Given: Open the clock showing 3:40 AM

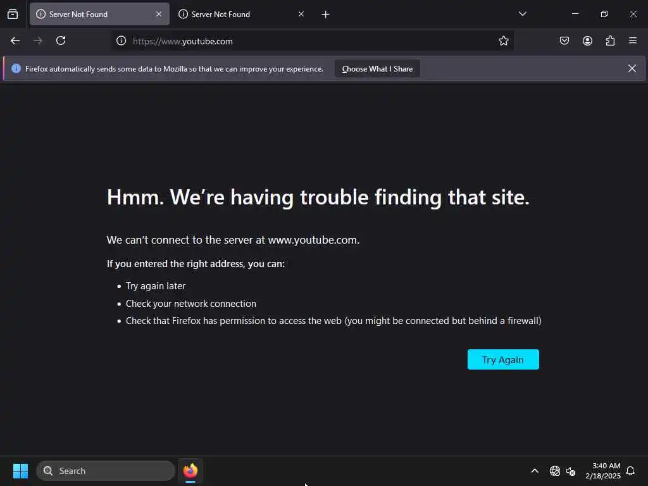Looking at the screenshot, I should pyautogui.click(x=603, y=471).
